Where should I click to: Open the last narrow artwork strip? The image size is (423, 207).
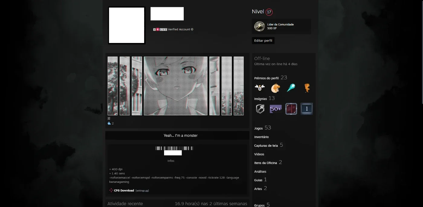[x=239, y=86]
